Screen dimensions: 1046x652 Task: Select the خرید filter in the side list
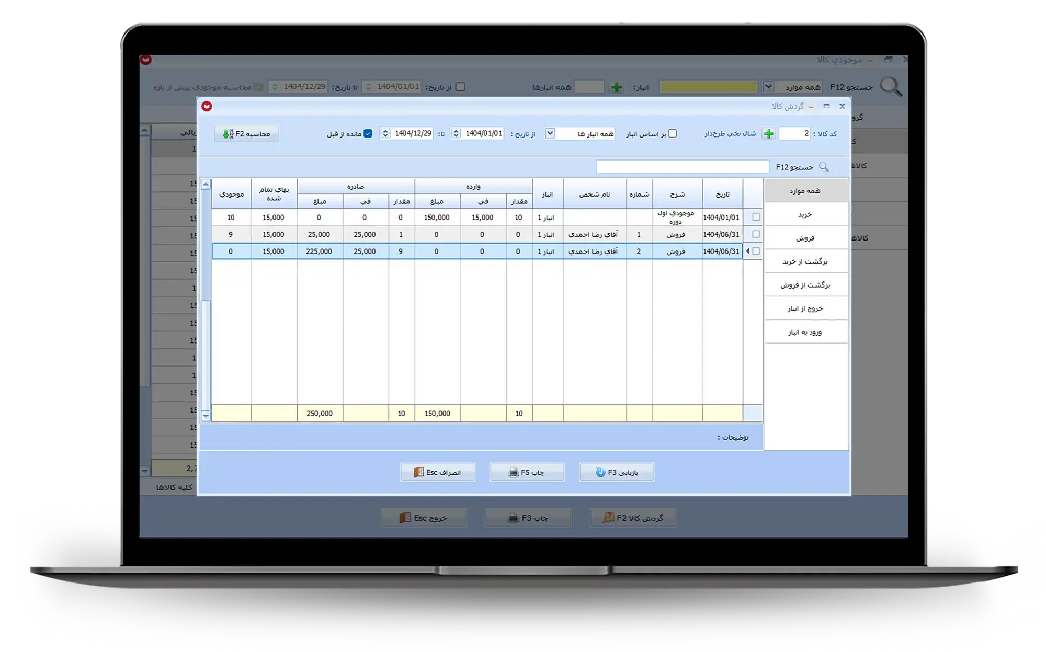[805, 214]
